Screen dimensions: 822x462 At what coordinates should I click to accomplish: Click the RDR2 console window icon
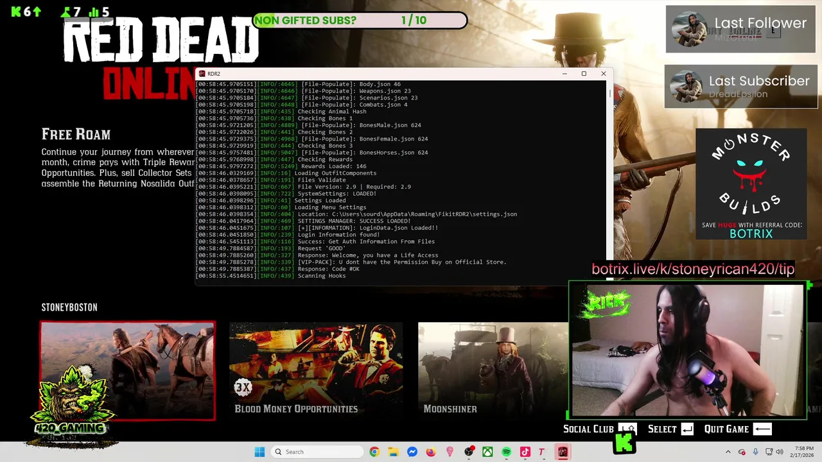coord(202,74)
